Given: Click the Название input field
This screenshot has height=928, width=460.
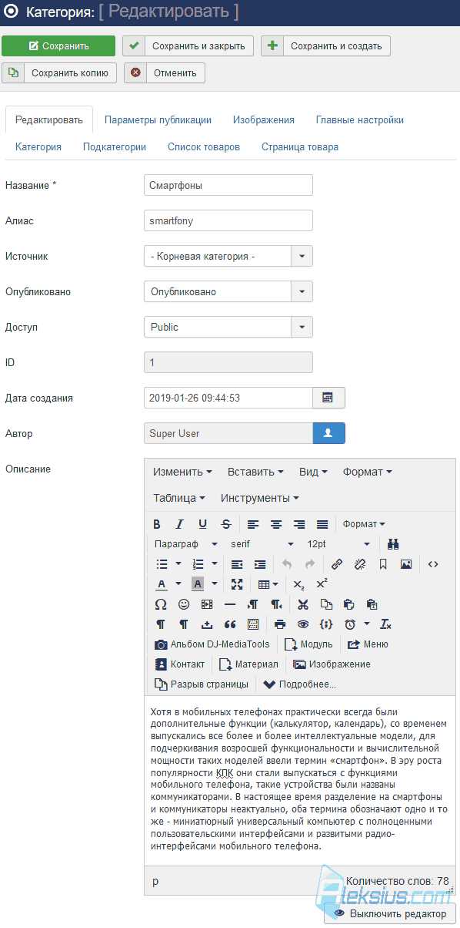Looking at the screenshot, I should click(228, 185).
